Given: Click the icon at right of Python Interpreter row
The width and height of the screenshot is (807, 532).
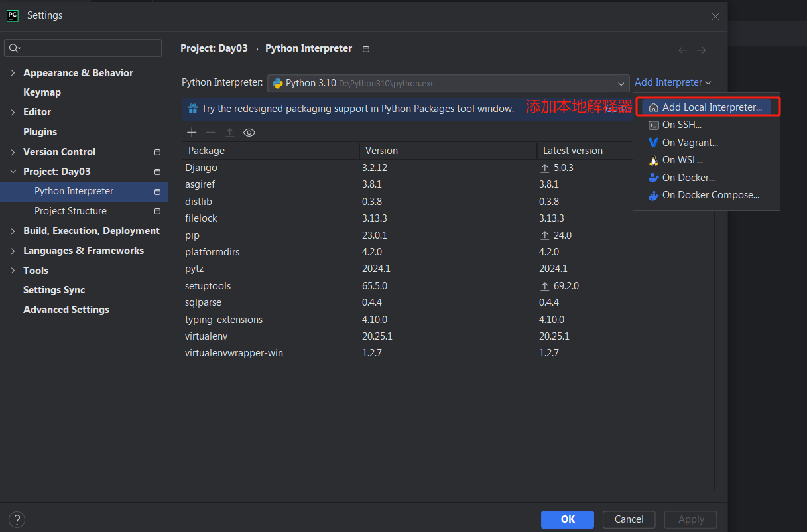Looking at the screenshot, I should [157, 192].
